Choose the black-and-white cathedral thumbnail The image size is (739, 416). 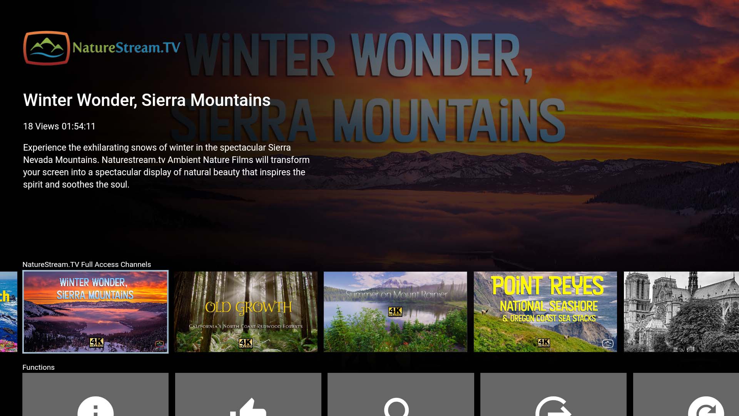coord(681,312)
